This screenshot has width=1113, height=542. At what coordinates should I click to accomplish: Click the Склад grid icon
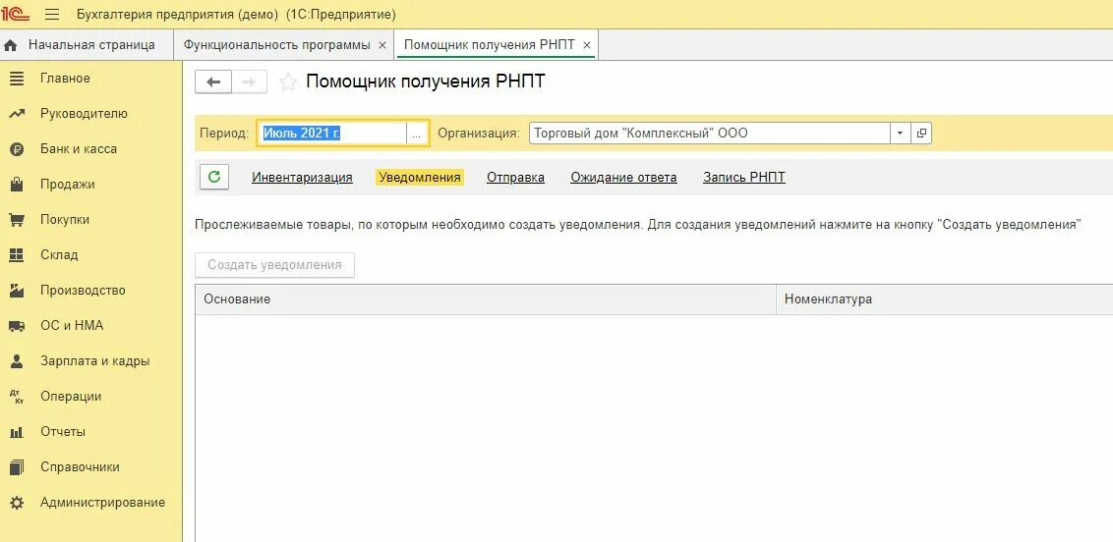pos(17,255)
